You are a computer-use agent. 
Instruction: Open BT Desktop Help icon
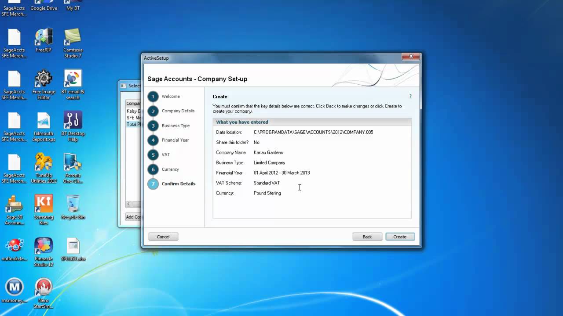[73, 127]
